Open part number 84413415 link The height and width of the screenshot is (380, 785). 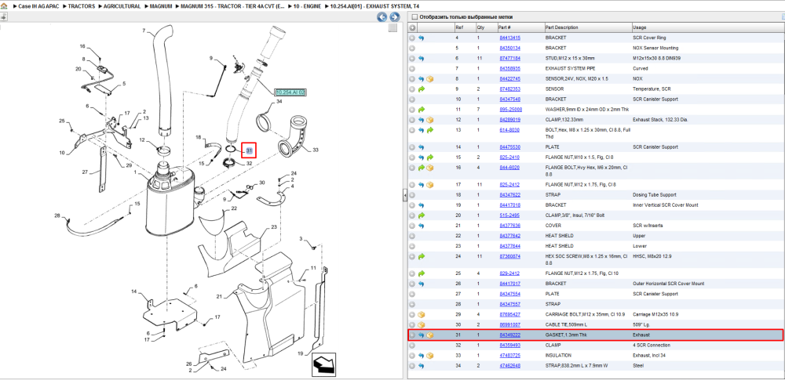[509, 38]
